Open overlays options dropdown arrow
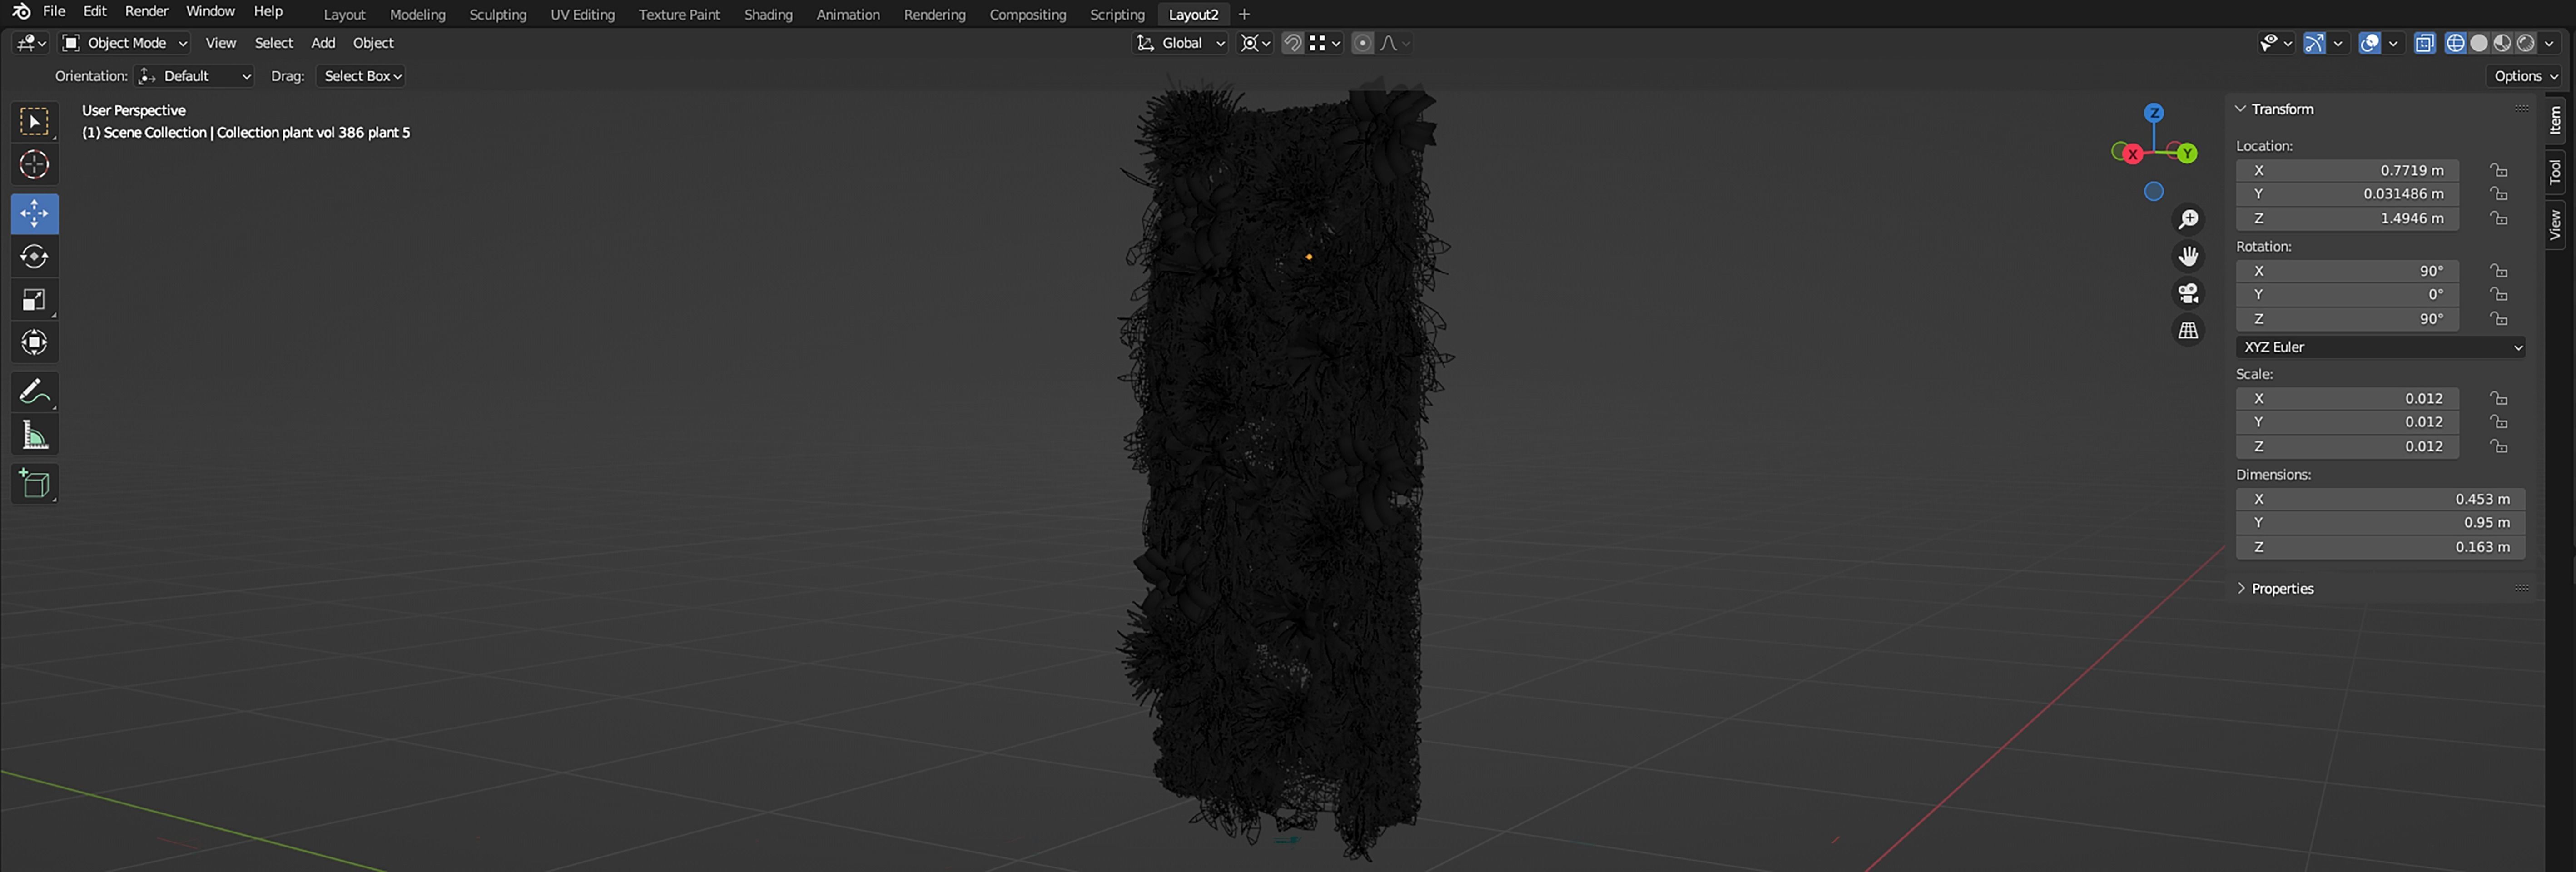The width and height of the screenshot is (2576, 872). [x=2393, y=43]
